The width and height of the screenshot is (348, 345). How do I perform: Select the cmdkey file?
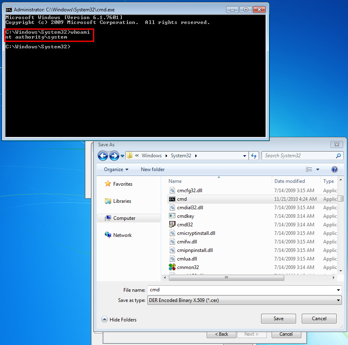click(x=186, y=216)
